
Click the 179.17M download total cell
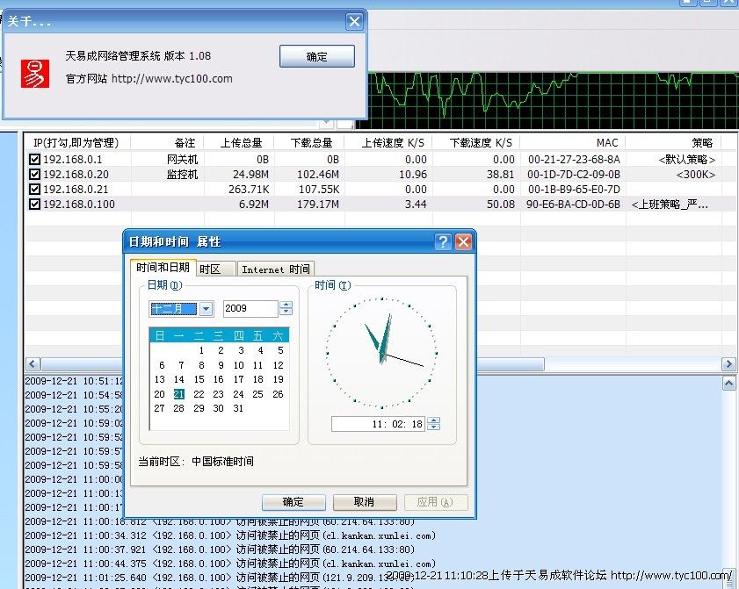click(318, 205)
